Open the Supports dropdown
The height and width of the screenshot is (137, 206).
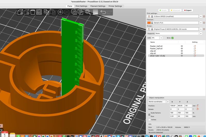[x=201, y=34]
